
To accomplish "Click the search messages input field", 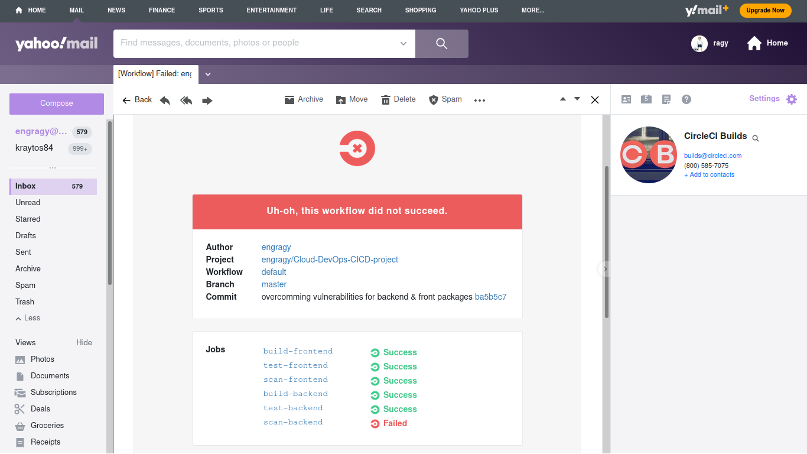I will (x=255, y=43).
